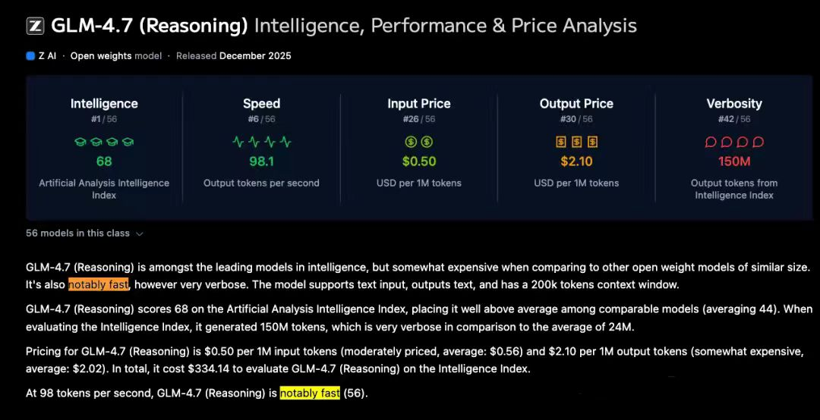Open the 56 models in this class dropdown
Image resolution: width=820 pixels, height=420 pixels.
(x=77, y=234)
